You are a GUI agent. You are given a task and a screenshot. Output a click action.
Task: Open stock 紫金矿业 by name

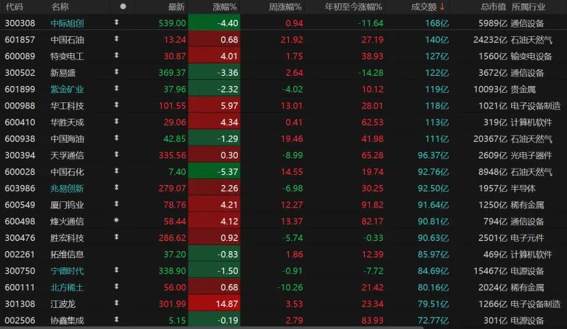pyautogui.click(x=67, y=89)
